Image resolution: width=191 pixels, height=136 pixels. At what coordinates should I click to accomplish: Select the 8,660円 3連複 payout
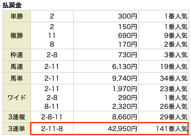tap(125, 117)
